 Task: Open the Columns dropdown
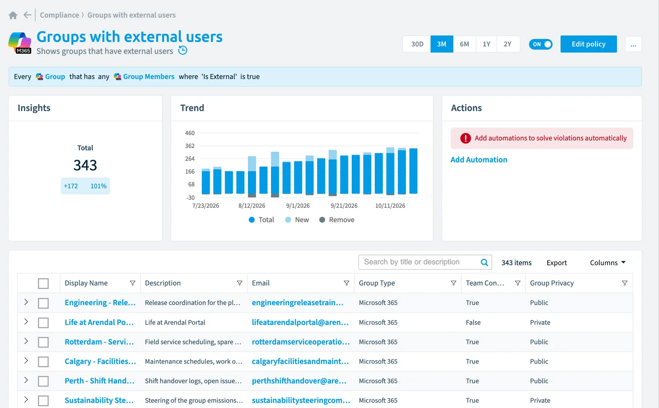coord(608,262)
